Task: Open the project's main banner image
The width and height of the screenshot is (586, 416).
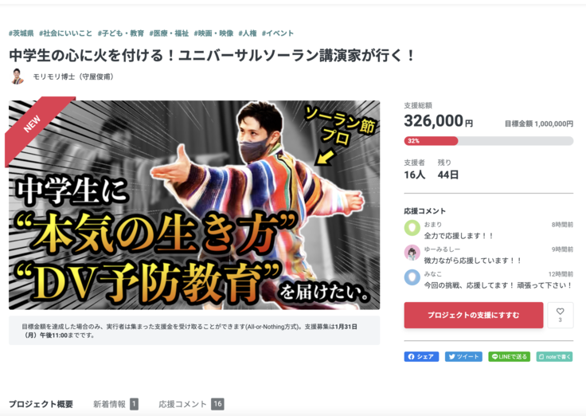Action: coord(194,205)
